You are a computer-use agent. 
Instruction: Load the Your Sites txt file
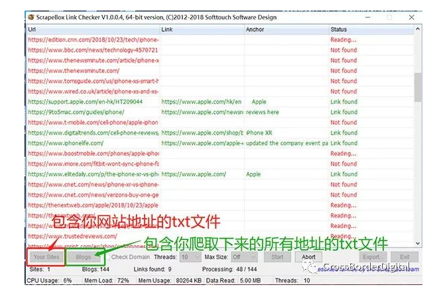tap(46, 257)
